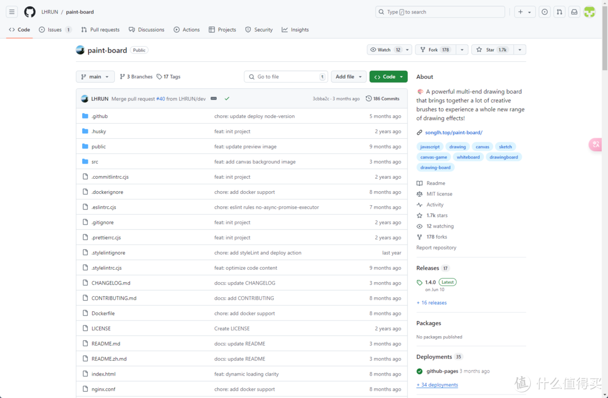The height and width of the screenshot is (398, 608).
Task: Switch to the Insights tab
Action: [x=295, y=30]
